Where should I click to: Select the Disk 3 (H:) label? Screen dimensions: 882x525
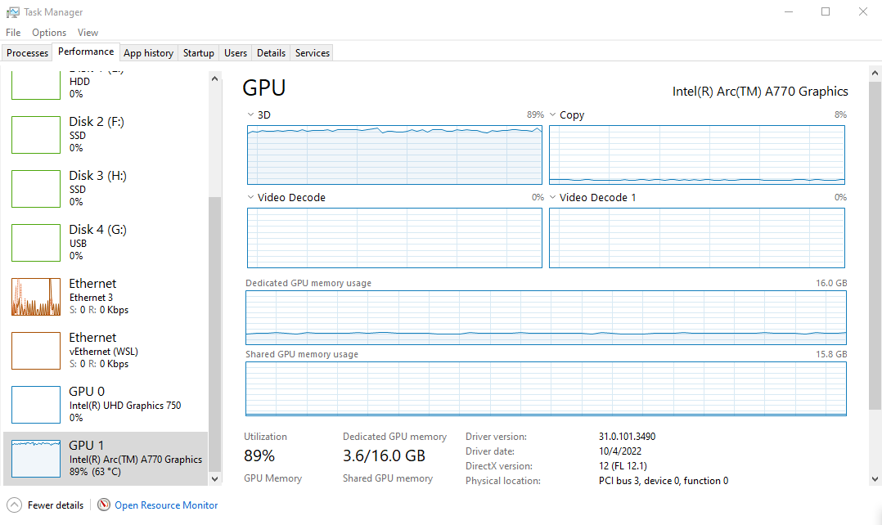[98, 175]
